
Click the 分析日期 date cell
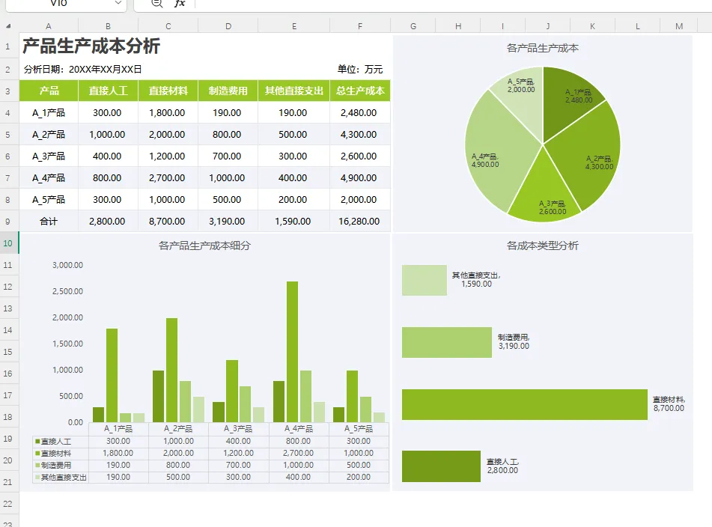click(82, 70)
